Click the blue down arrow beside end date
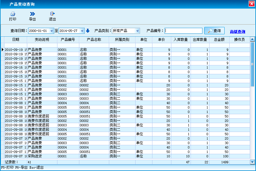This screenshot has width=256, height=171. tap(88, 31)
